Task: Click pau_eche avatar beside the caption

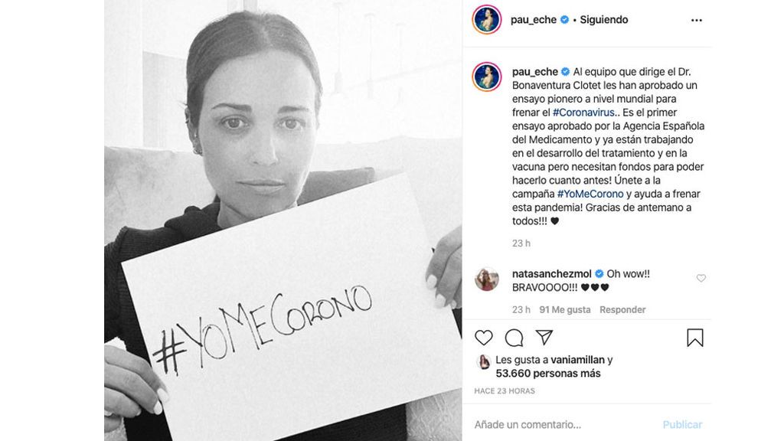Action: point(486,77)
